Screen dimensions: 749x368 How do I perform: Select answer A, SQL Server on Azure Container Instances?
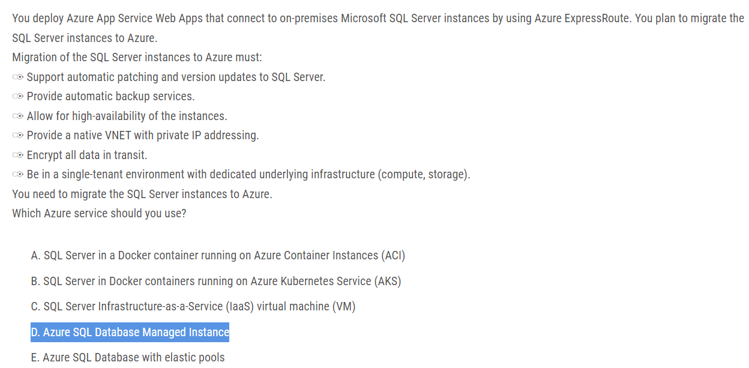tap(218, 255)
